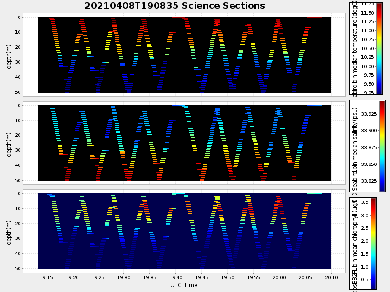Click the depth(m) label of salinity panel
This screenshot has height=292, width=390.
click(9, 143)
